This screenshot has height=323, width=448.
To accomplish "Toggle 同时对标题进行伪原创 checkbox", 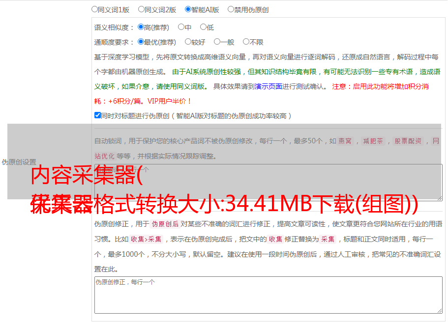I will coord(97,115).
